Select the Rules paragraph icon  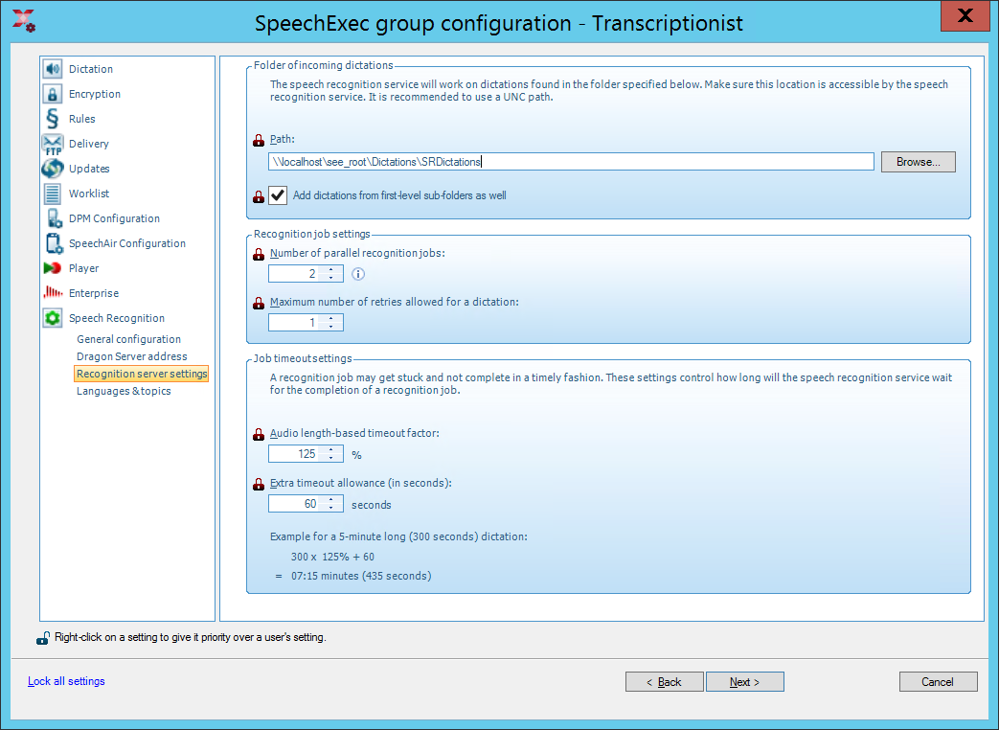coord(53,119)
